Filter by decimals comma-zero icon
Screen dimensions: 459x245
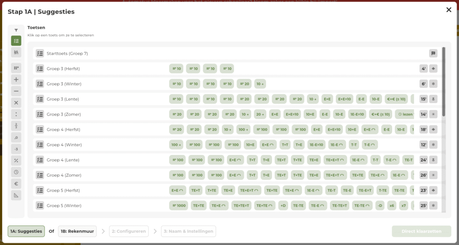coord(16,137)
